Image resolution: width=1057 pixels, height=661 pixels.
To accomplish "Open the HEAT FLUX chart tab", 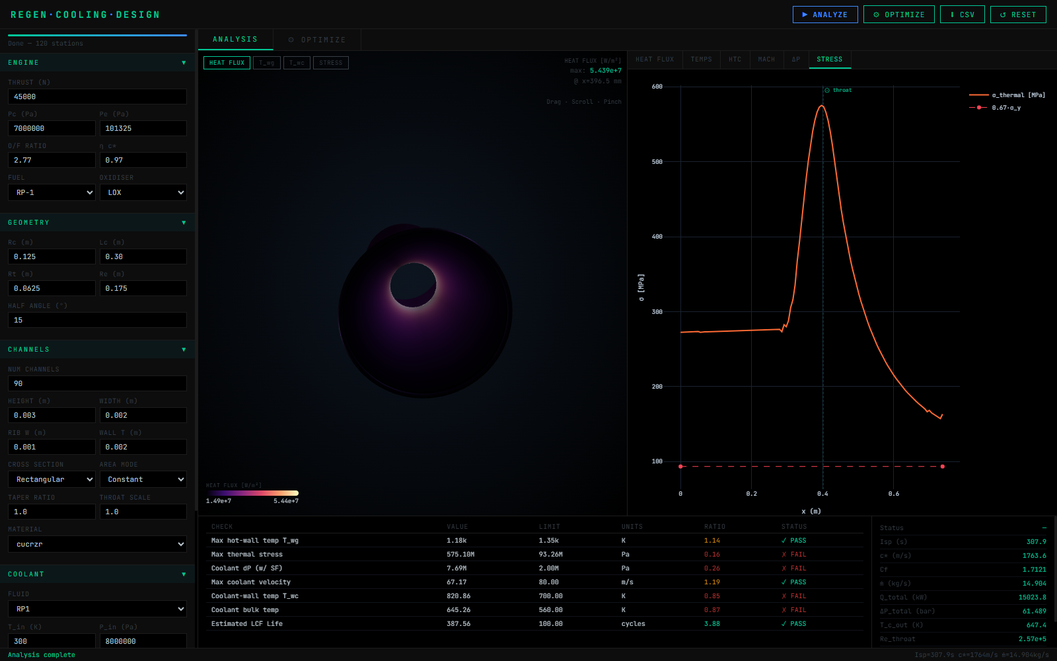I will click(x=655, y=59).
